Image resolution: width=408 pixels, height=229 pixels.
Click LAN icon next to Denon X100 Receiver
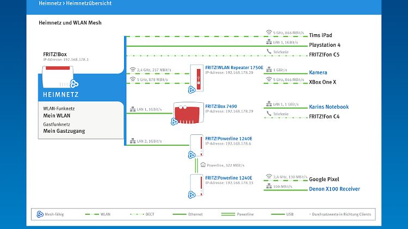pyautogui.click(x=269, y=187)
